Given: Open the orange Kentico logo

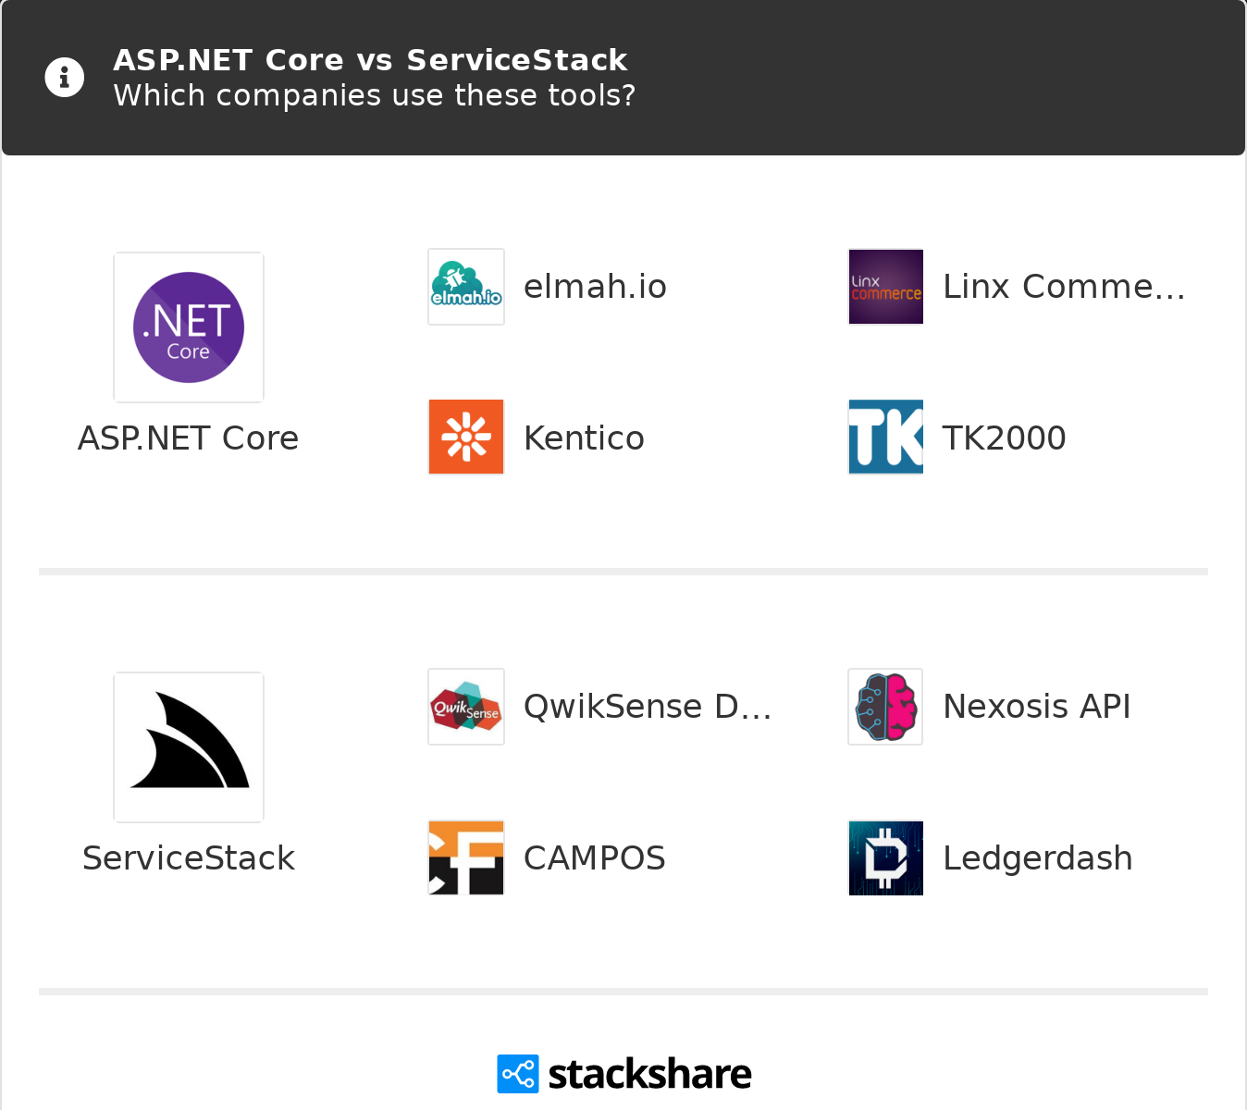Looking at the screenshot, I should (x=466, y=438).
